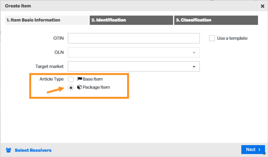Expand the Target market dropdown arrow
The image size is (268, 157).
coord(194,67)
